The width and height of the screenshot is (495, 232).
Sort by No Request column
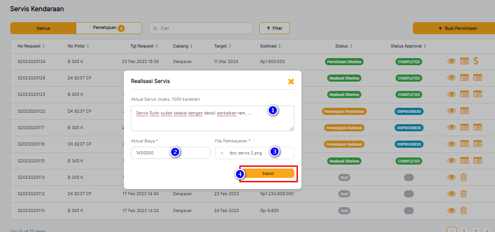(x=31, y=46)
